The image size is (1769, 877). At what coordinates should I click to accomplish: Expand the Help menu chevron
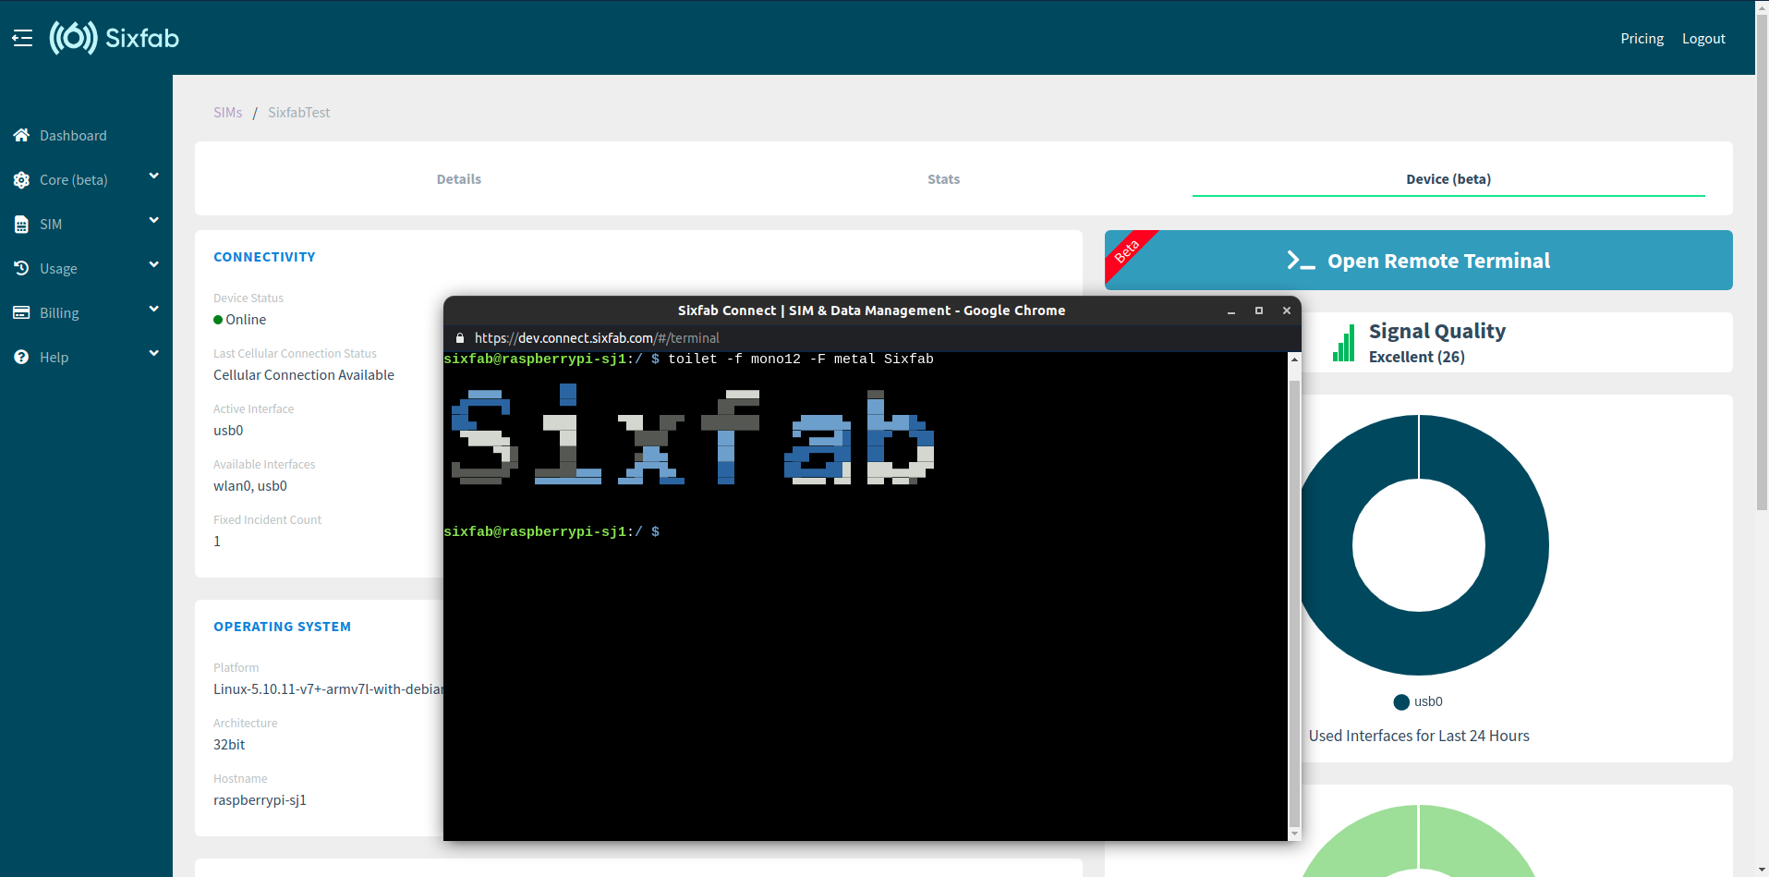(x=154, y=353)
